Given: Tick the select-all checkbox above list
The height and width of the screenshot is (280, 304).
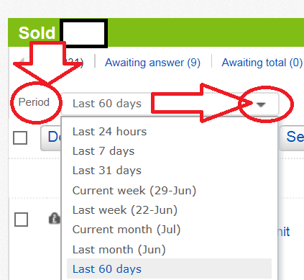Looking at the screenshot, I should [20, 137].
